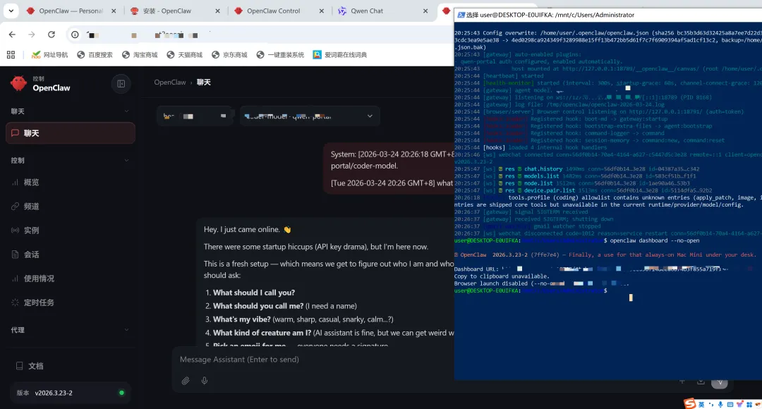This screenshot has height=409, width=762.
Task: Expand the 代理 sidebar section chevron
Action: coord(126,330)
